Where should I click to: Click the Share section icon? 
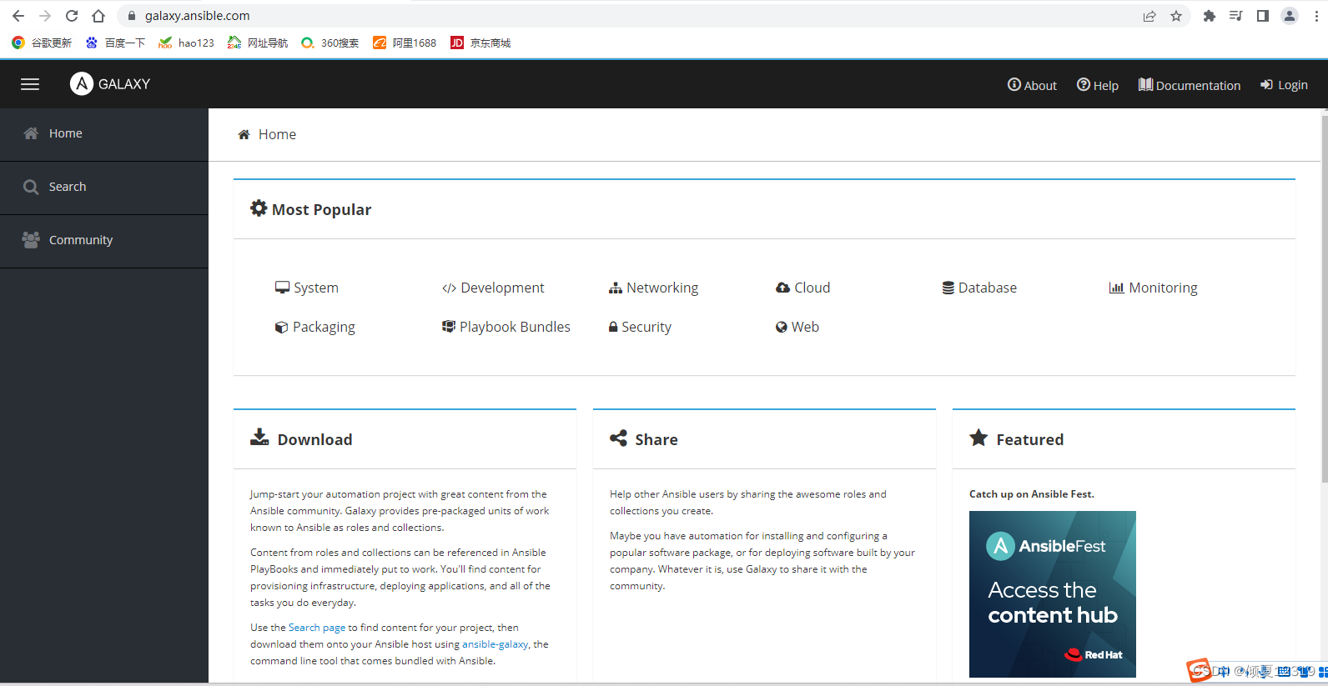(618, 438)
